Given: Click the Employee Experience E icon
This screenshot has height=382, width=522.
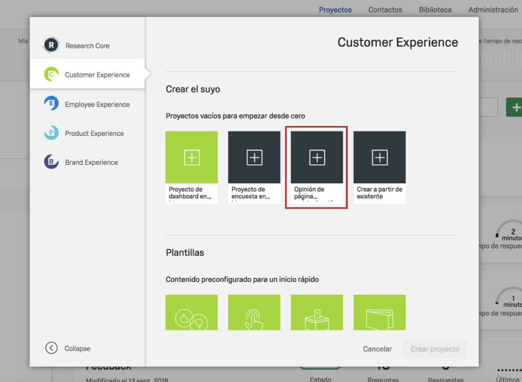Looking at the screenshot, I should coord(51,104).
